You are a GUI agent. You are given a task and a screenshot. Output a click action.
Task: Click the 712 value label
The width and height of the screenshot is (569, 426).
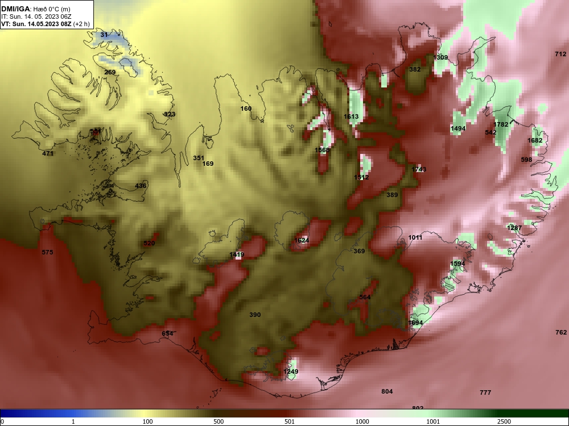click(x=560, y=54)
